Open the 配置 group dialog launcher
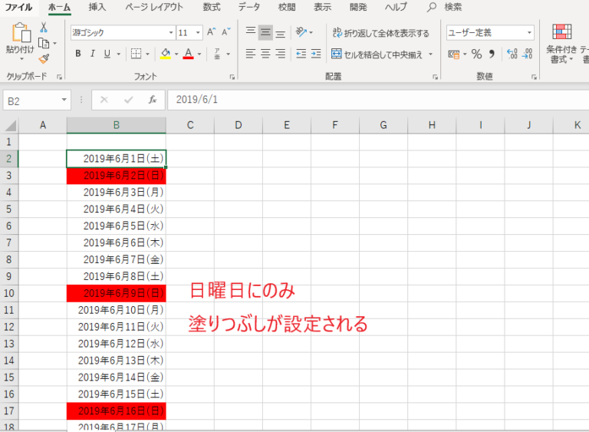589x432 pixels. [x=435, y=77]
